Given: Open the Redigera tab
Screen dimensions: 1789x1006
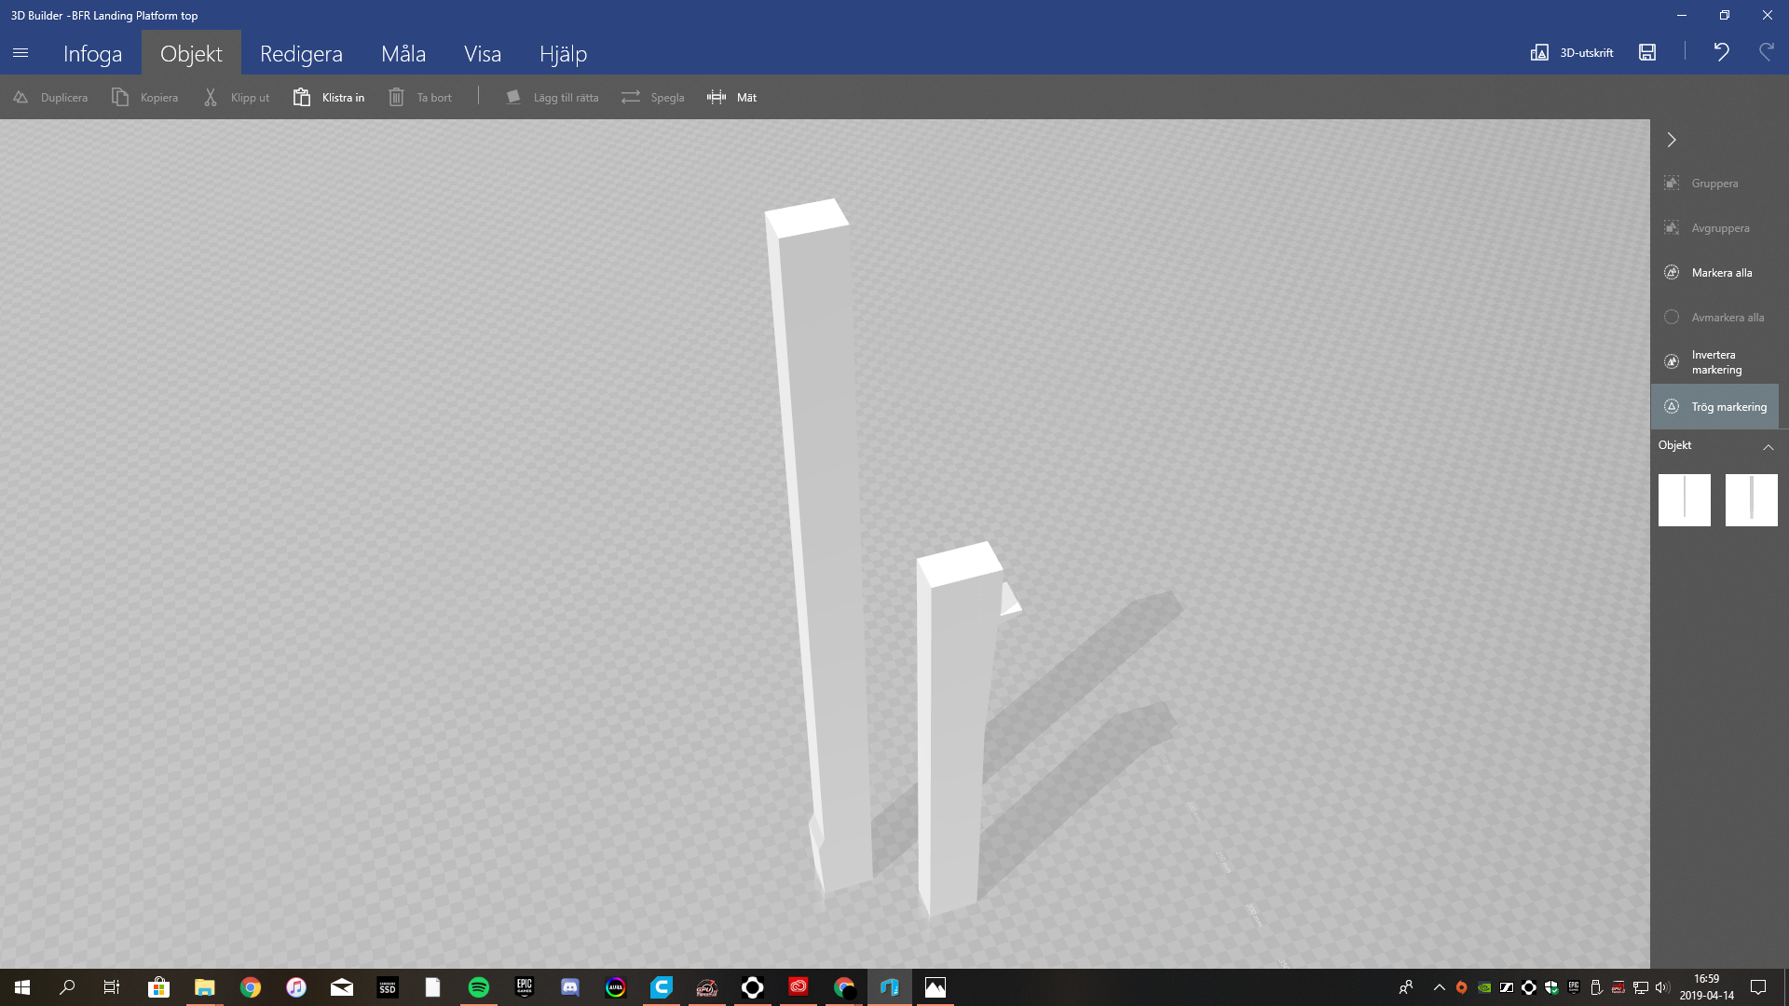Looking at the screenshot, I should (301, 53).
